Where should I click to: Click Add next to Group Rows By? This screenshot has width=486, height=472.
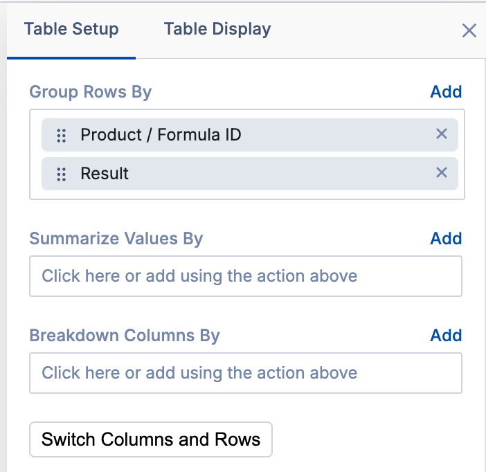(446, 92)
